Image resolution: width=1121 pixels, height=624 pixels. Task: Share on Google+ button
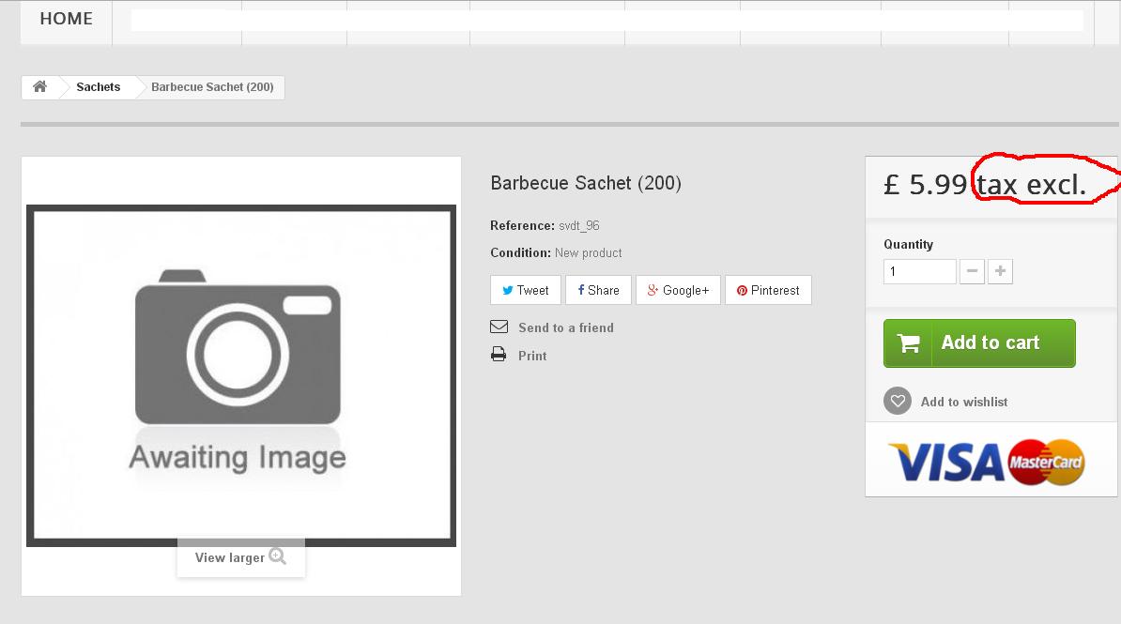(678, 290)
